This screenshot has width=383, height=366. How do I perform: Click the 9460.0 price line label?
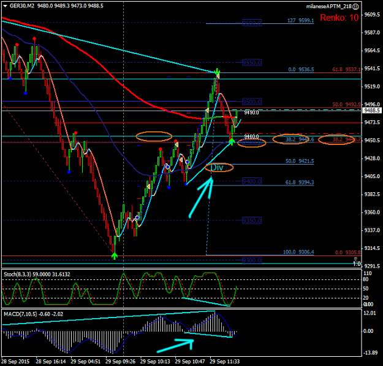click(x=251, y=136)
